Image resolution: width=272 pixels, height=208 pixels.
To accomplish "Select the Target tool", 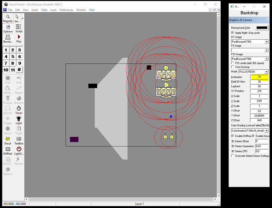I will pos(19,131).
